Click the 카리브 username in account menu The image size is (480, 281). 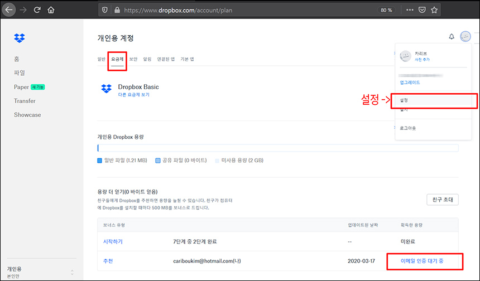pyautogui.click(x=421, y=54)
